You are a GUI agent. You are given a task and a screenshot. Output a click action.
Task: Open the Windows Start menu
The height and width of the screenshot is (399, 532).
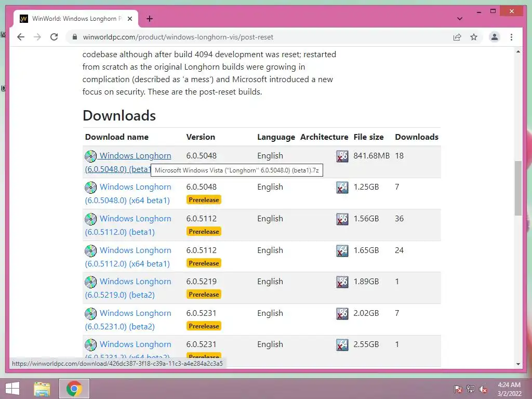(x=12, y=389)
